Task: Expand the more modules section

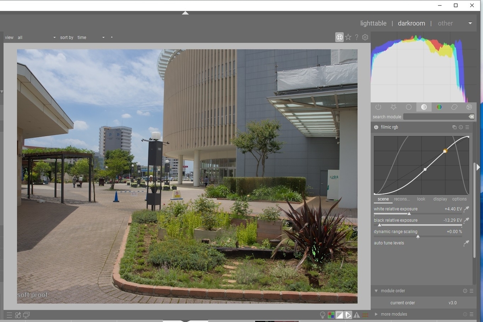Action: [x=376, y=314]
